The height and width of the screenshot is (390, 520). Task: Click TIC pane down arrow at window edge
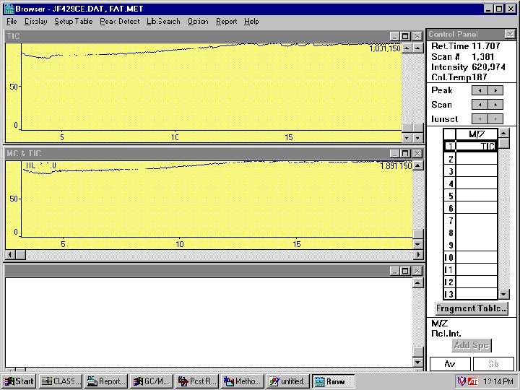coord(418,138)
